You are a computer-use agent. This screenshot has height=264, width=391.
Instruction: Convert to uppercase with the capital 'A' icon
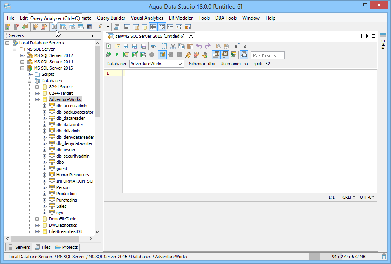(x=246, y=46)
